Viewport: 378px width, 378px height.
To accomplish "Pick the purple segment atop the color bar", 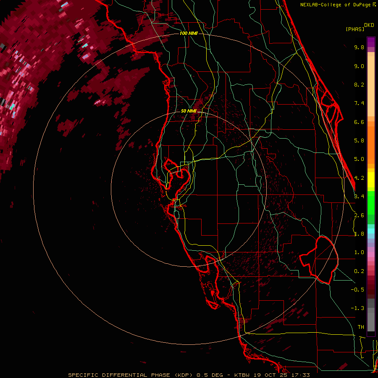I will point(371,42).
